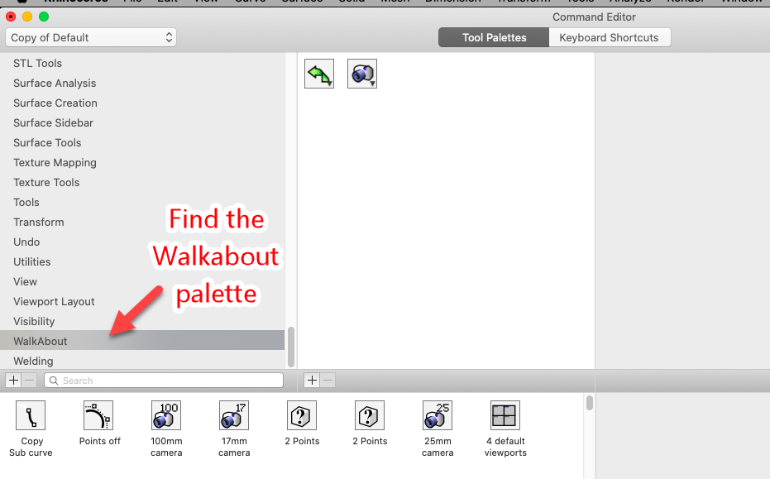
Task: Switch to the Tool Palettes tab
Action: click(x=494, y=37)
